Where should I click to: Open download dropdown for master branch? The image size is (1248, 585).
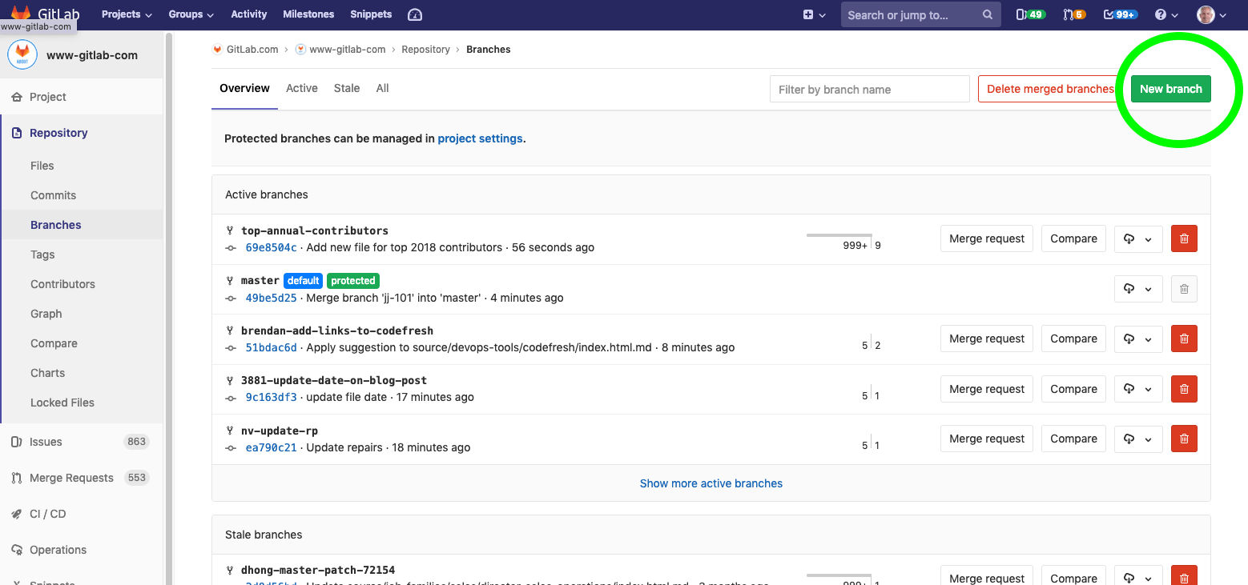pyautogui.click(x=1138, y=289)
